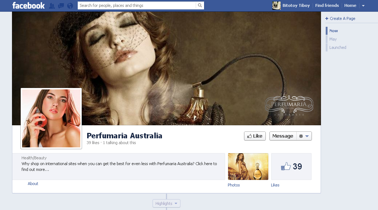Open the notifications globe icon

(70, 5)
